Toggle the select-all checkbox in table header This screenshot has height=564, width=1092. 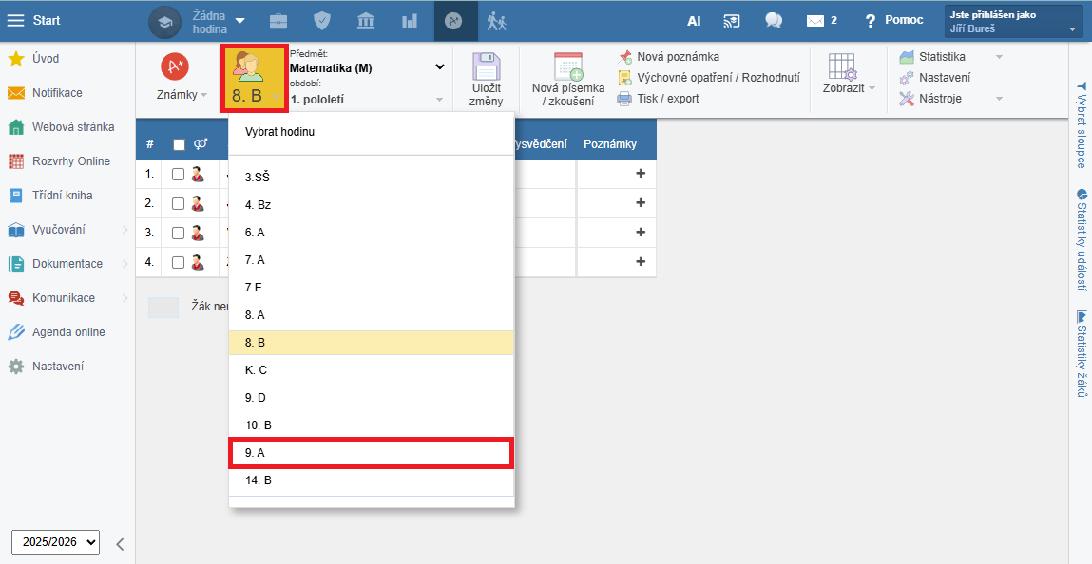[179, 144]
